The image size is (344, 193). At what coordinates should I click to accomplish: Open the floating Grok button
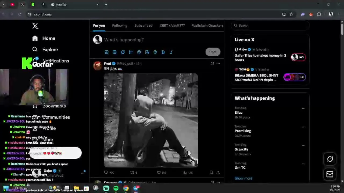[330, 159]
